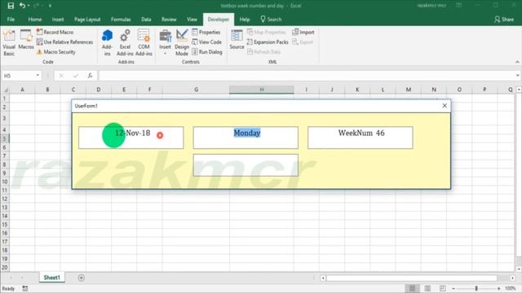The image size is (522, 293).
Task: Close the UserForm1 dialog
Action: 445,106
